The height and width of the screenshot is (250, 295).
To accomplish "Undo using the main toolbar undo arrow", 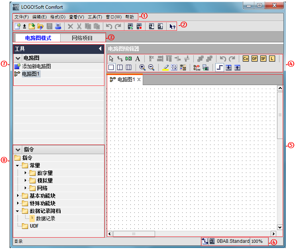I will 109,26.
